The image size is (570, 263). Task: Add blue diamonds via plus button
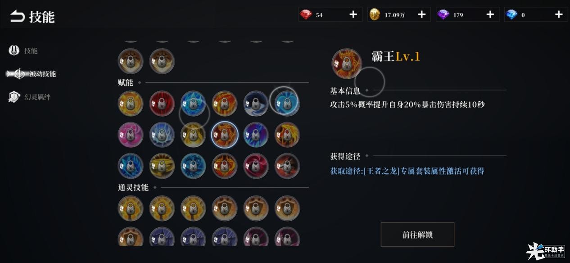(559, 15)
